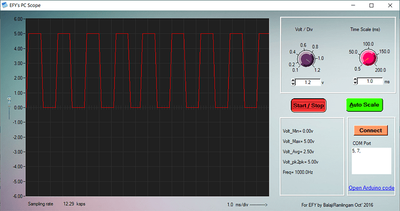Select the COM Port list box
The height and width of the screenshot is (211, 400).
click(372, 161)
